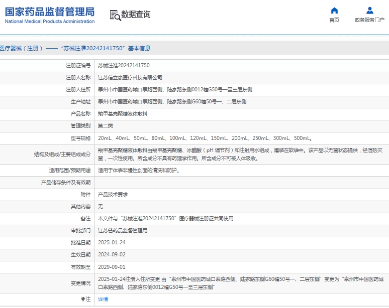Screen dimensions: 389x308
Task: Select the approval date 2025-01-24
Action: point(112,243)
